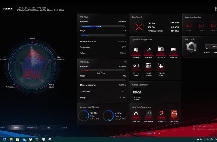Select scenario Profile 3
This screenshot has height=142, width=217.
213,25
